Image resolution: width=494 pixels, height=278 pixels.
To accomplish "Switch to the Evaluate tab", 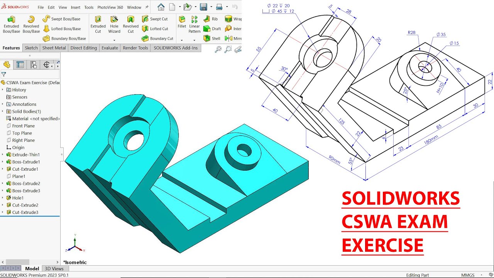I will coord(110,48).
